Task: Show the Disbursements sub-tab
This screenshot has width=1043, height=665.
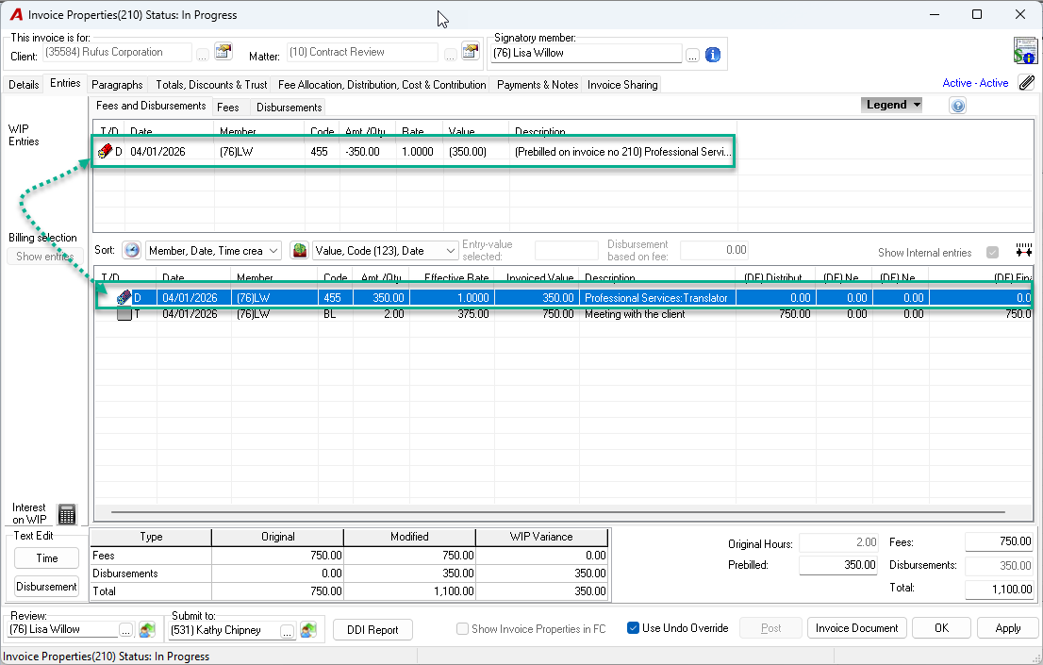Action: (x=290, y=108)
